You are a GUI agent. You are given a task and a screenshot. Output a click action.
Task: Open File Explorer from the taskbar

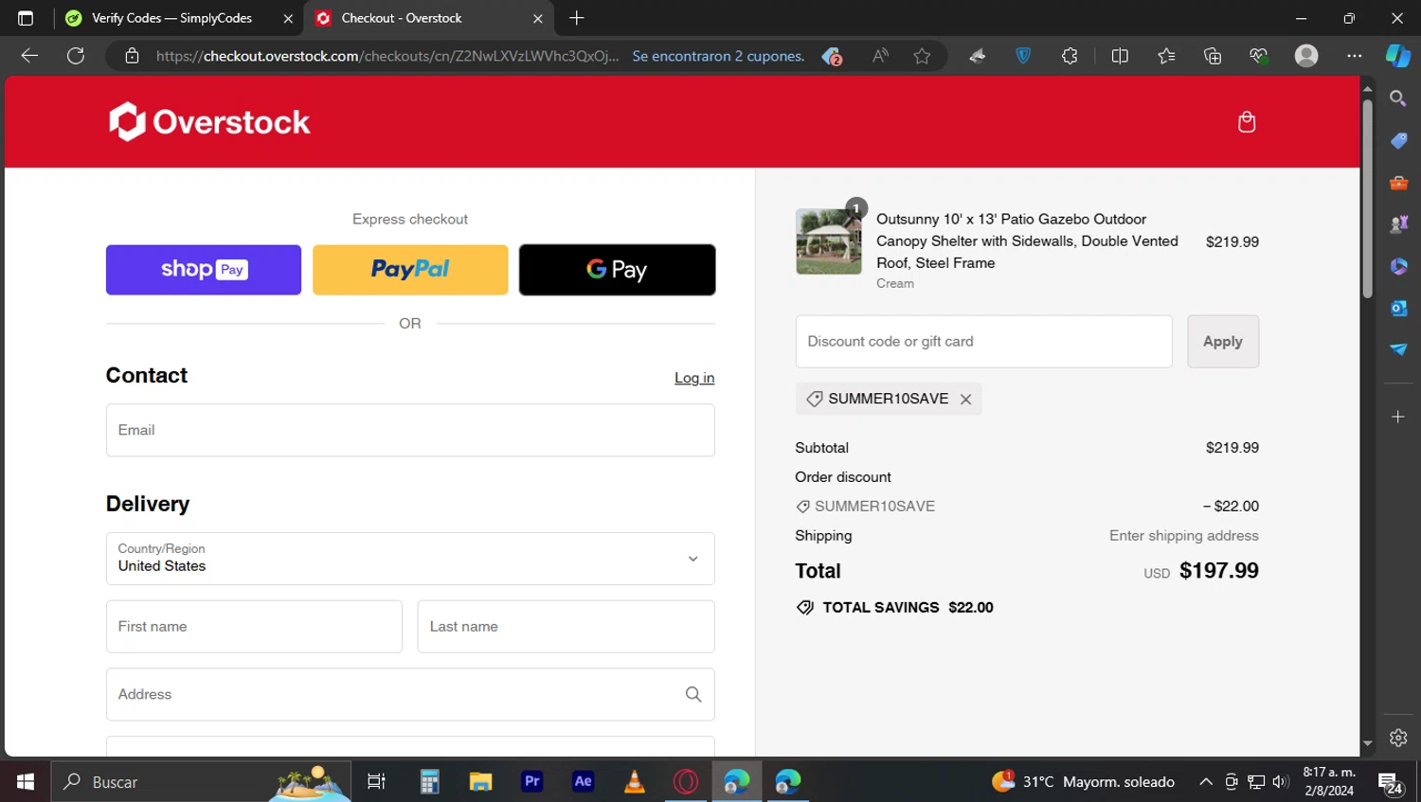click(x=480, y=782)
